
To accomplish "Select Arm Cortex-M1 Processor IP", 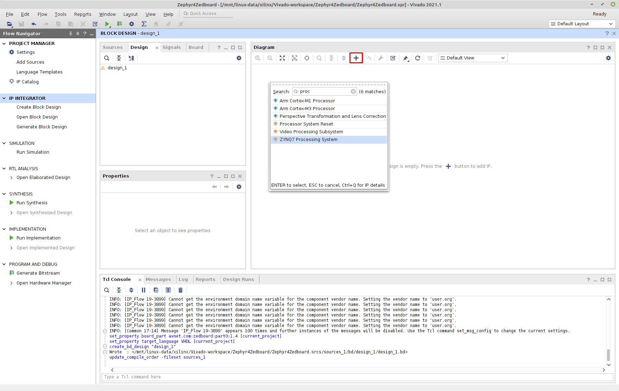I will click(x=329, y=101).
